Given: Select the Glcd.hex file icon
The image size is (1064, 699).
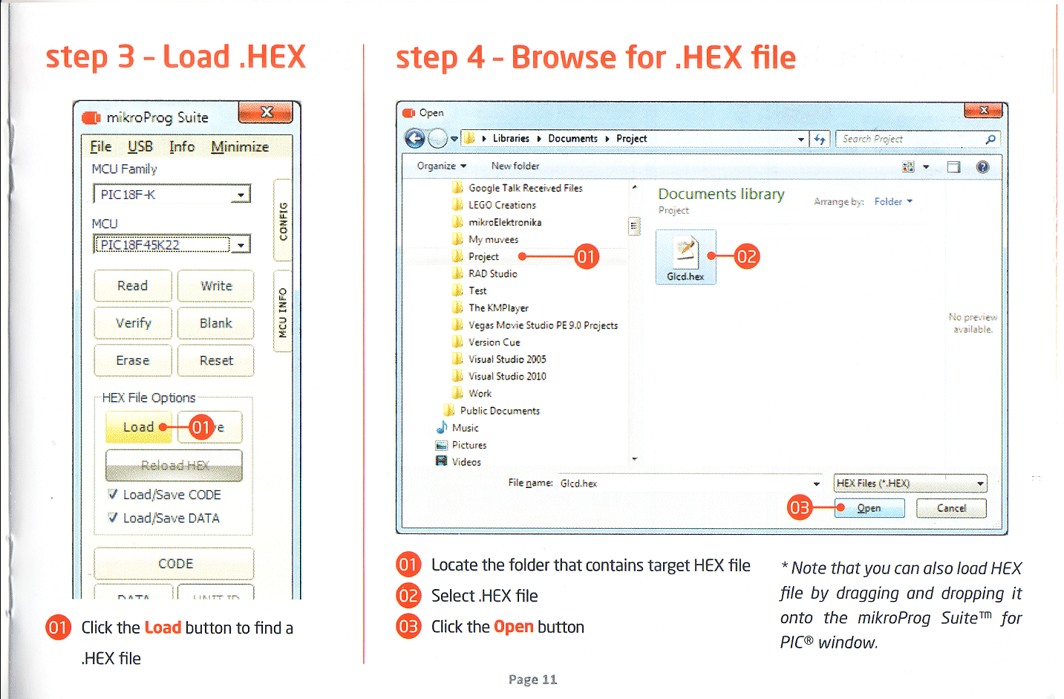Looking at the screenshot, I should [x=685, y=257].
